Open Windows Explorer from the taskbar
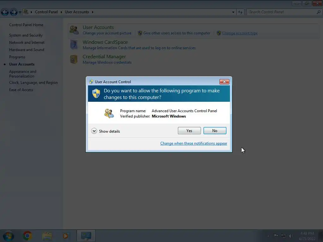Image resolution: width=323 pixels, height=242 pixels. (x=47, y=236)
